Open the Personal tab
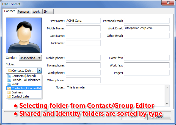Screen dimensions: 176x125 click(x=24, y=12)
